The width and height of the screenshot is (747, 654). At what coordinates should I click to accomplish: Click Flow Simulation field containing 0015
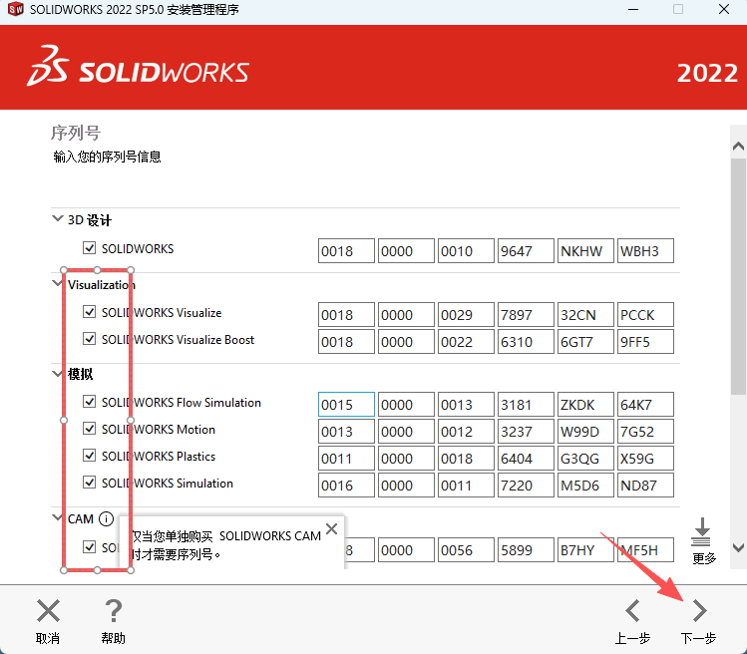[346, 405]
